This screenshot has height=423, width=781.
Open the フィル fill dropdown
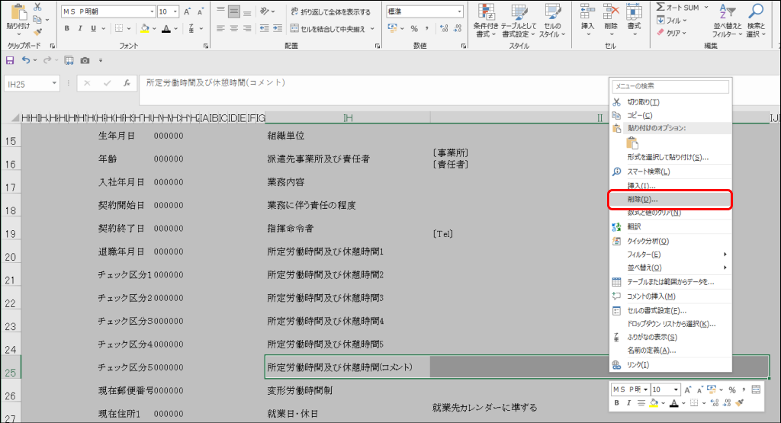[671, 21]
